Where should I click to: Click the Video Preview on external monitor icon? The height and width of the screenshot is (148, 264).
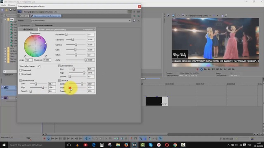[x=173, y=16]
